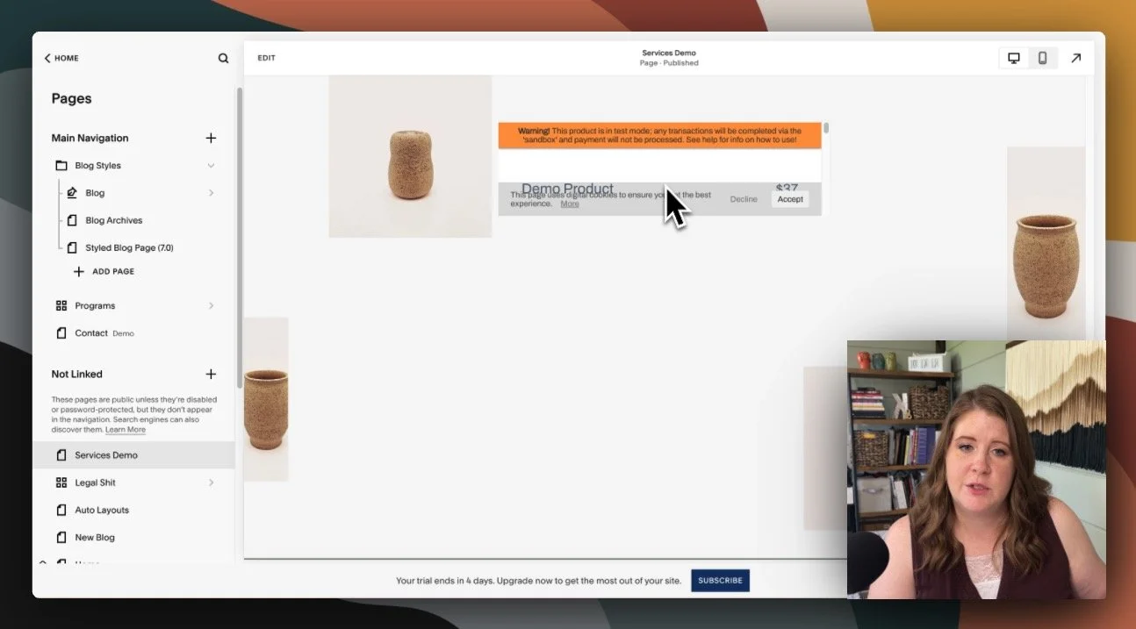Switch to mobile preview icon

pyautogui.click(x=1043, y=58)
